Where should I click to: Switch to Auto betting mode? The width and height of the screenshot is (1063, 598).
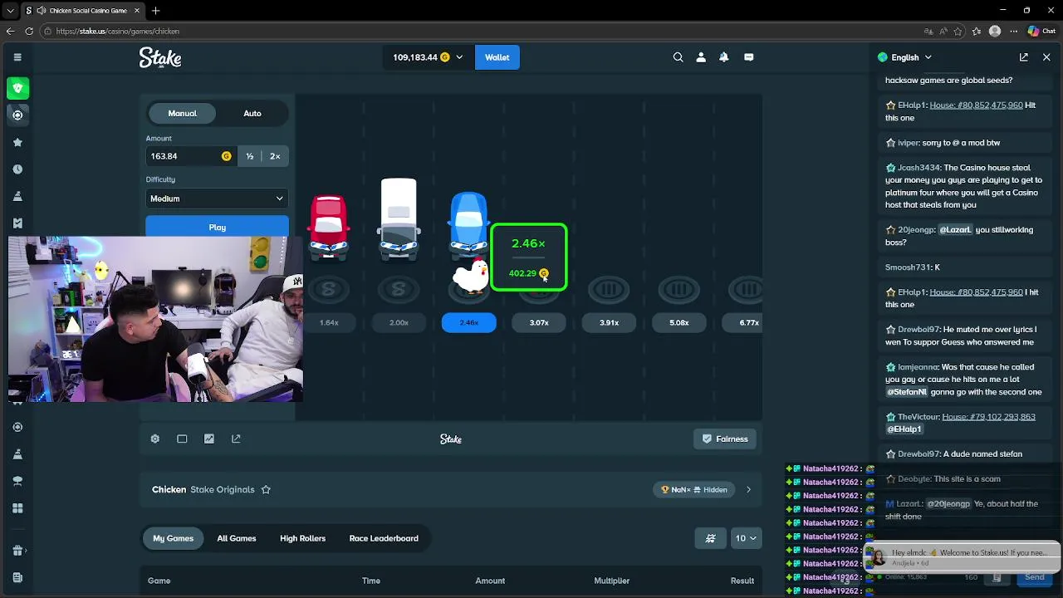click(x=252, y=113)
